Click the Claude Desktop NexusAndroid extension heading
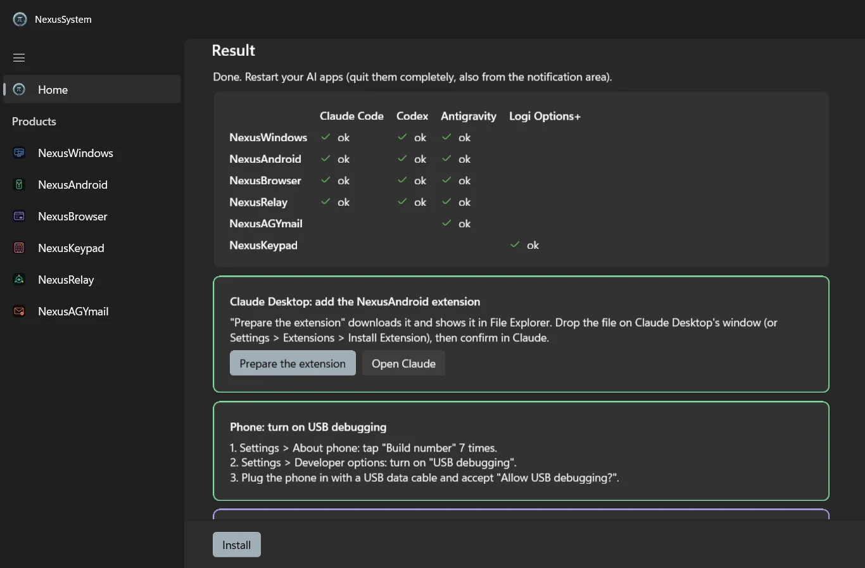Viewport: 865px width, 568px height. (355, 301)
